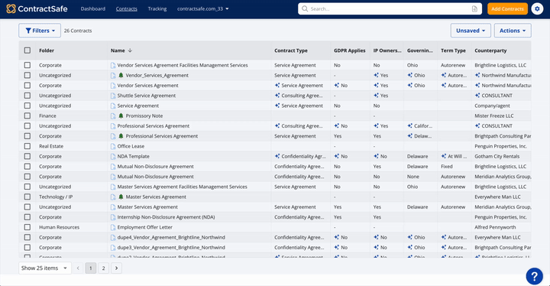
Task: Click AI sparkle icon beside At Will term type
Action: (x=443, y=156)
